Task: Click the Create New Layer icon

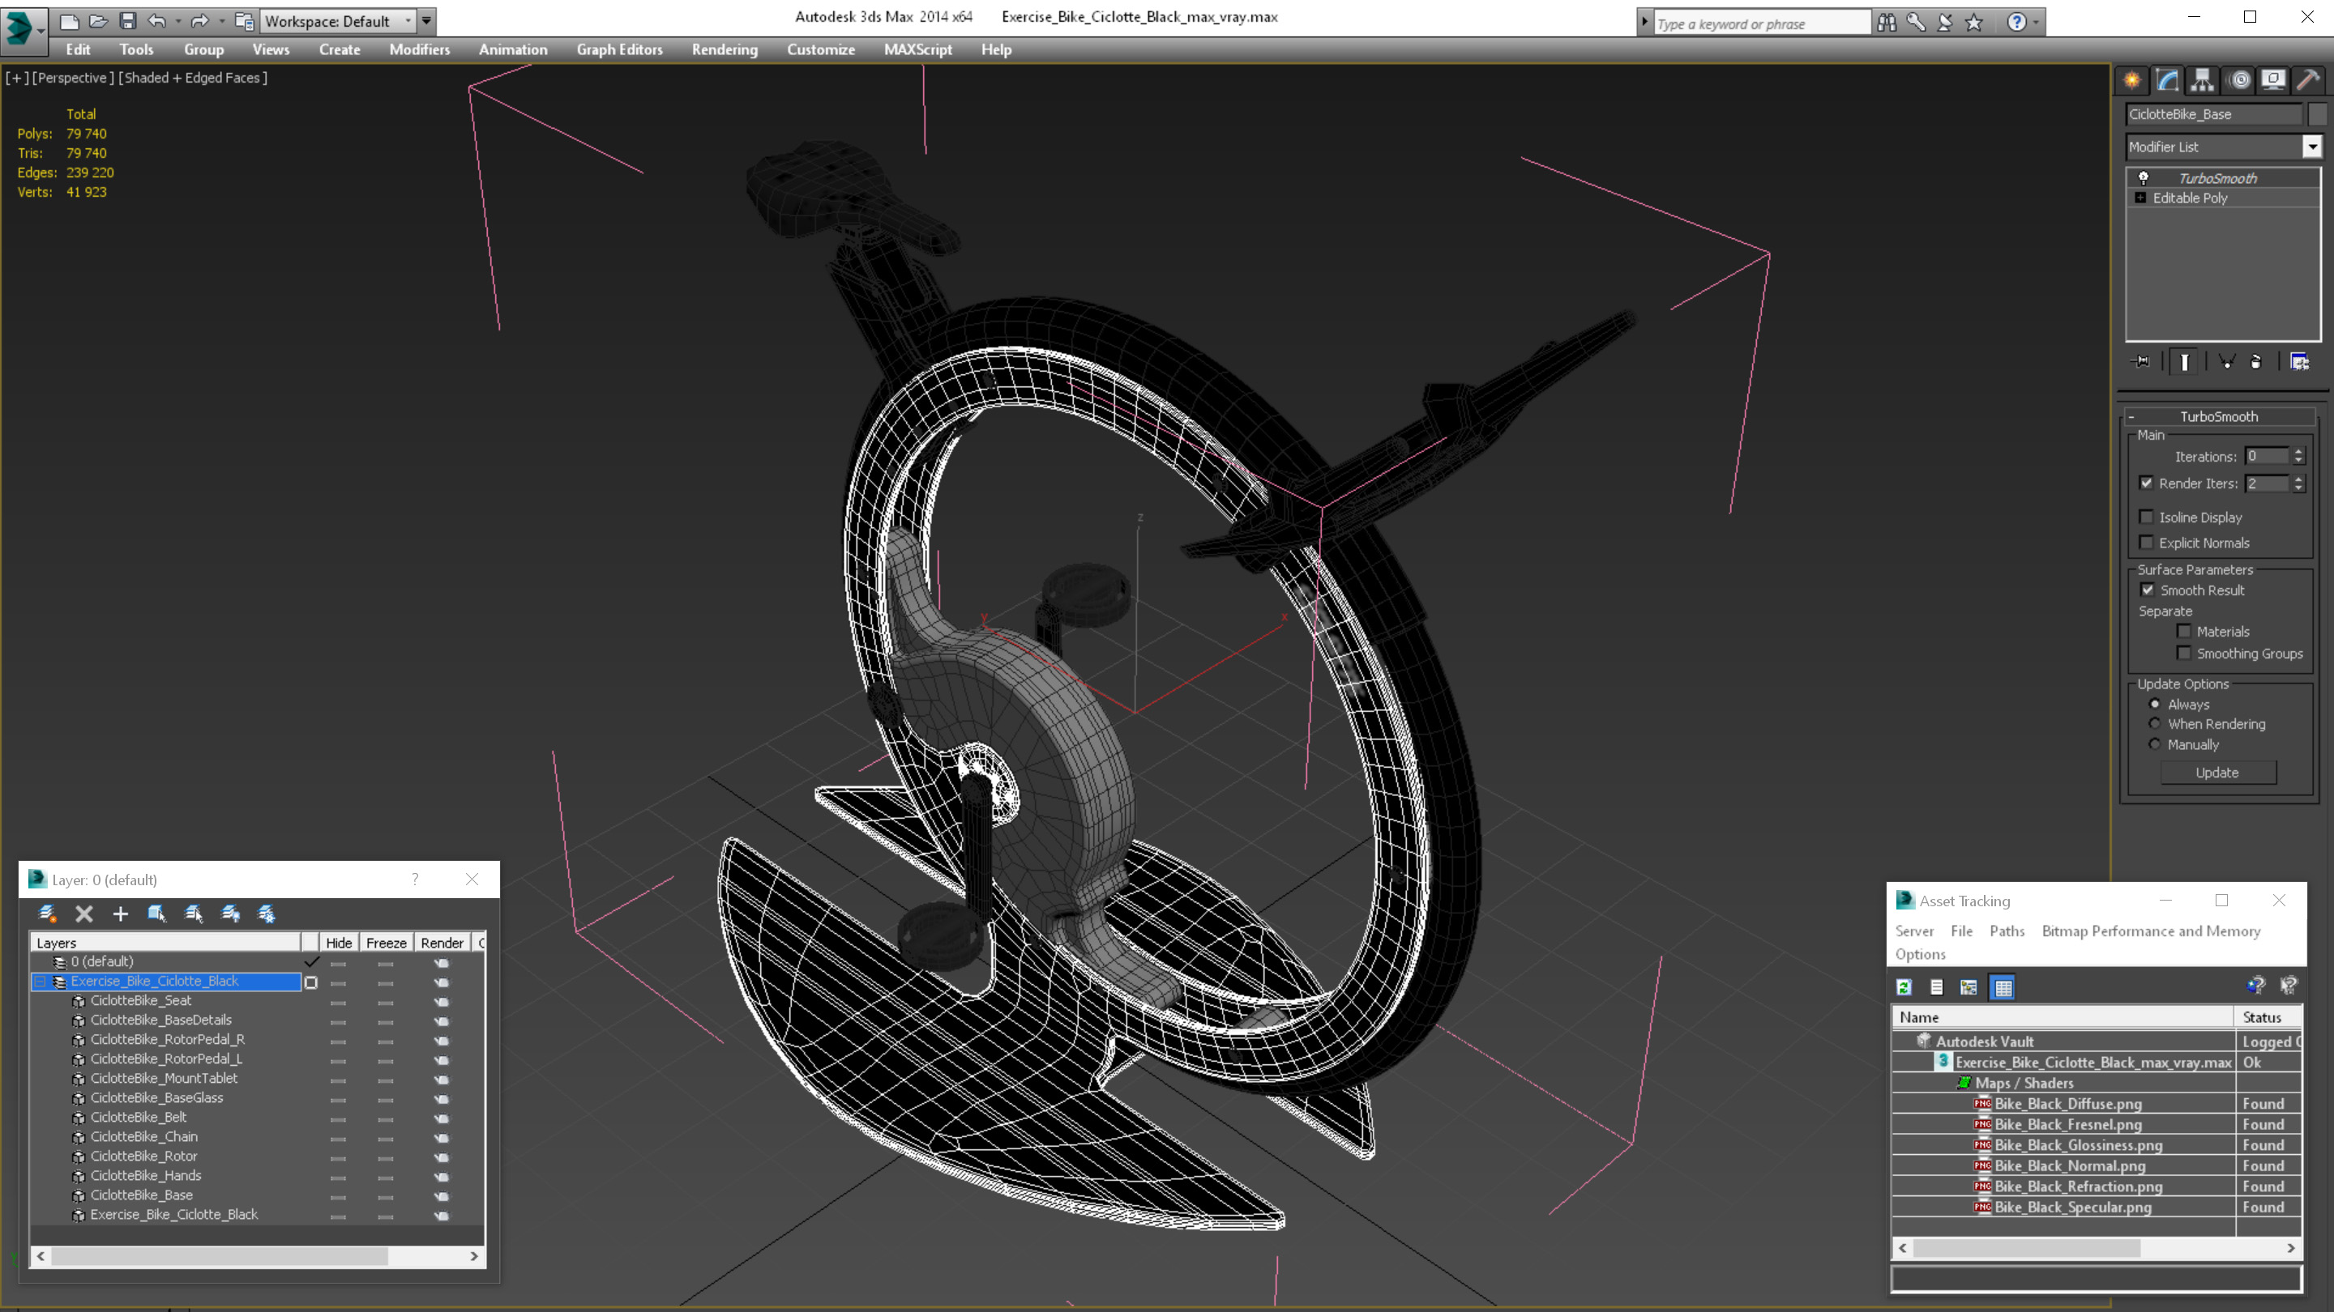Action: coord(47,914)
